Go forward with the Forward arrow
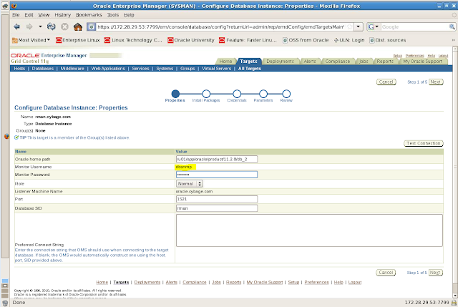 click(29, 27)
